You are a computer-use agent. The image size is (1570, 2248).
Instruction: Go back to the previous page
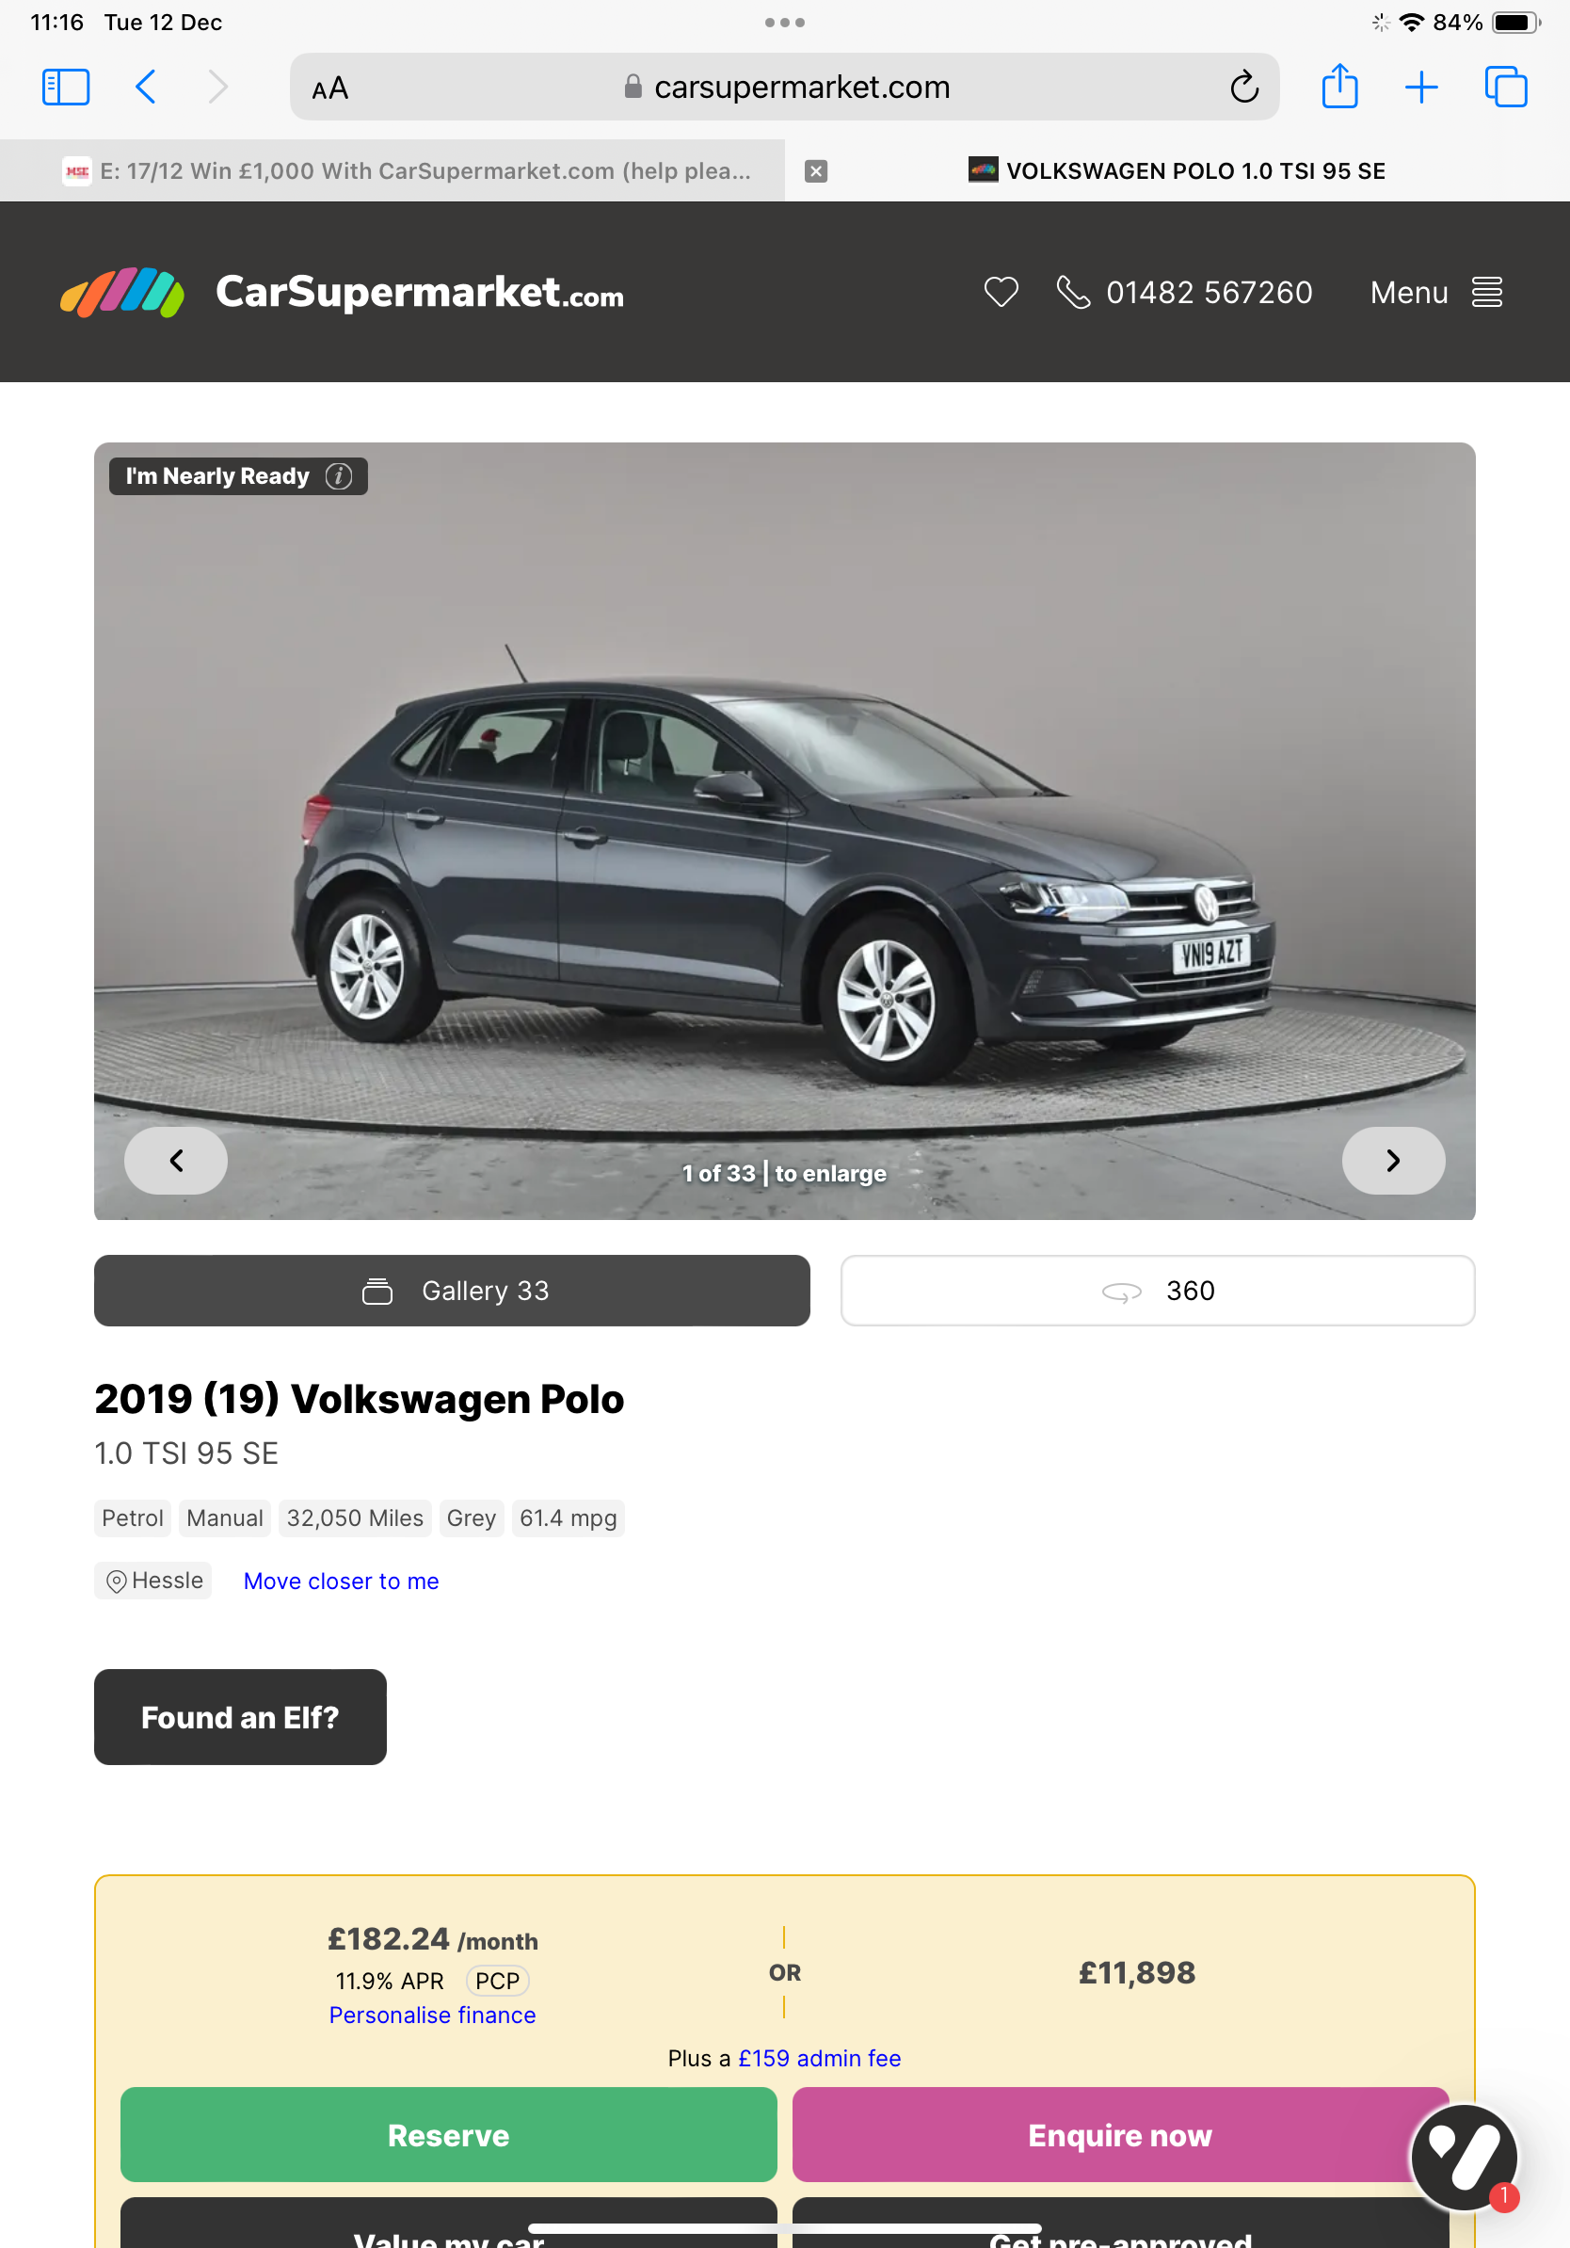pos(146,88)
